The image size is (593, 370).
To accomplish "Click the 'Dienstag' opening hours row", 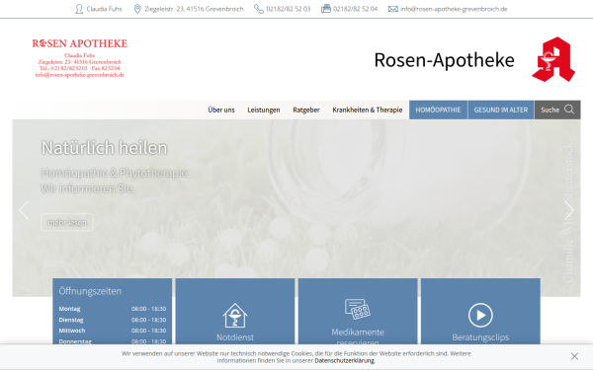I will click(113, 320).
